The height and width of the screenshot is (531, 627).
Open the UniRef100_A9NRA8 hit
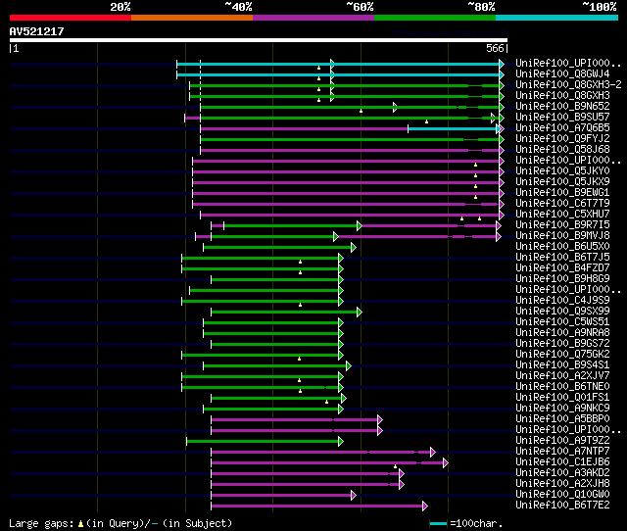pos(562,333)
